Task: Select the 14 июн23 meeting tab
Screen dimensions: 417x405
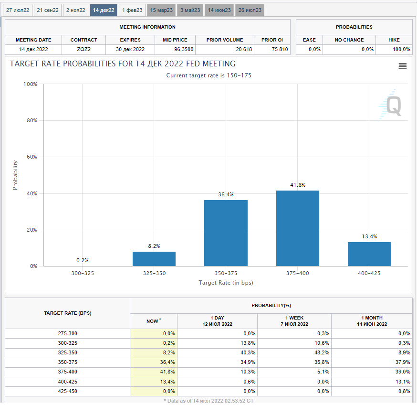Action: [219, 10]
